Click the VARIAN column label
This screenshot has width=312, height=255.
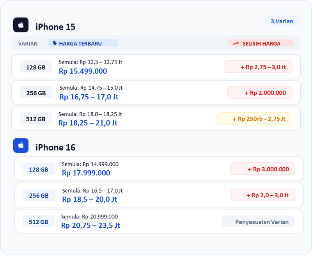tap(28, 44)
